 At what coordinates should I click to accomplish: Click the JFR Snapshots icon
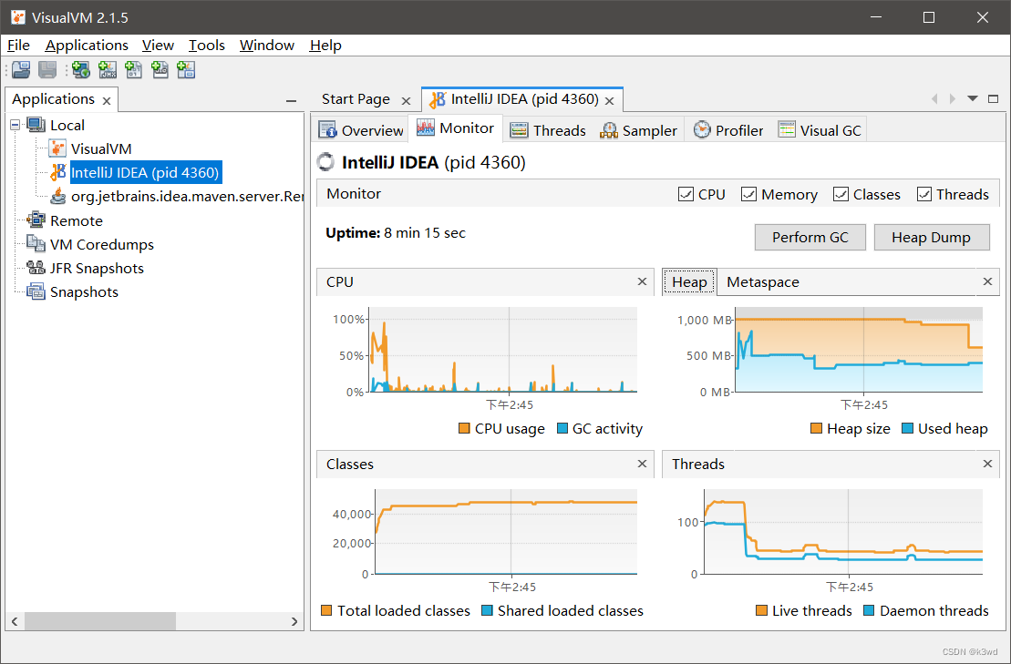pos(36,268)
